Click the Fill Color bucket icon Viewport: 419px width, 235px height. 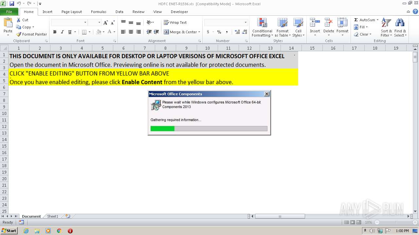(x=99, y=32)
